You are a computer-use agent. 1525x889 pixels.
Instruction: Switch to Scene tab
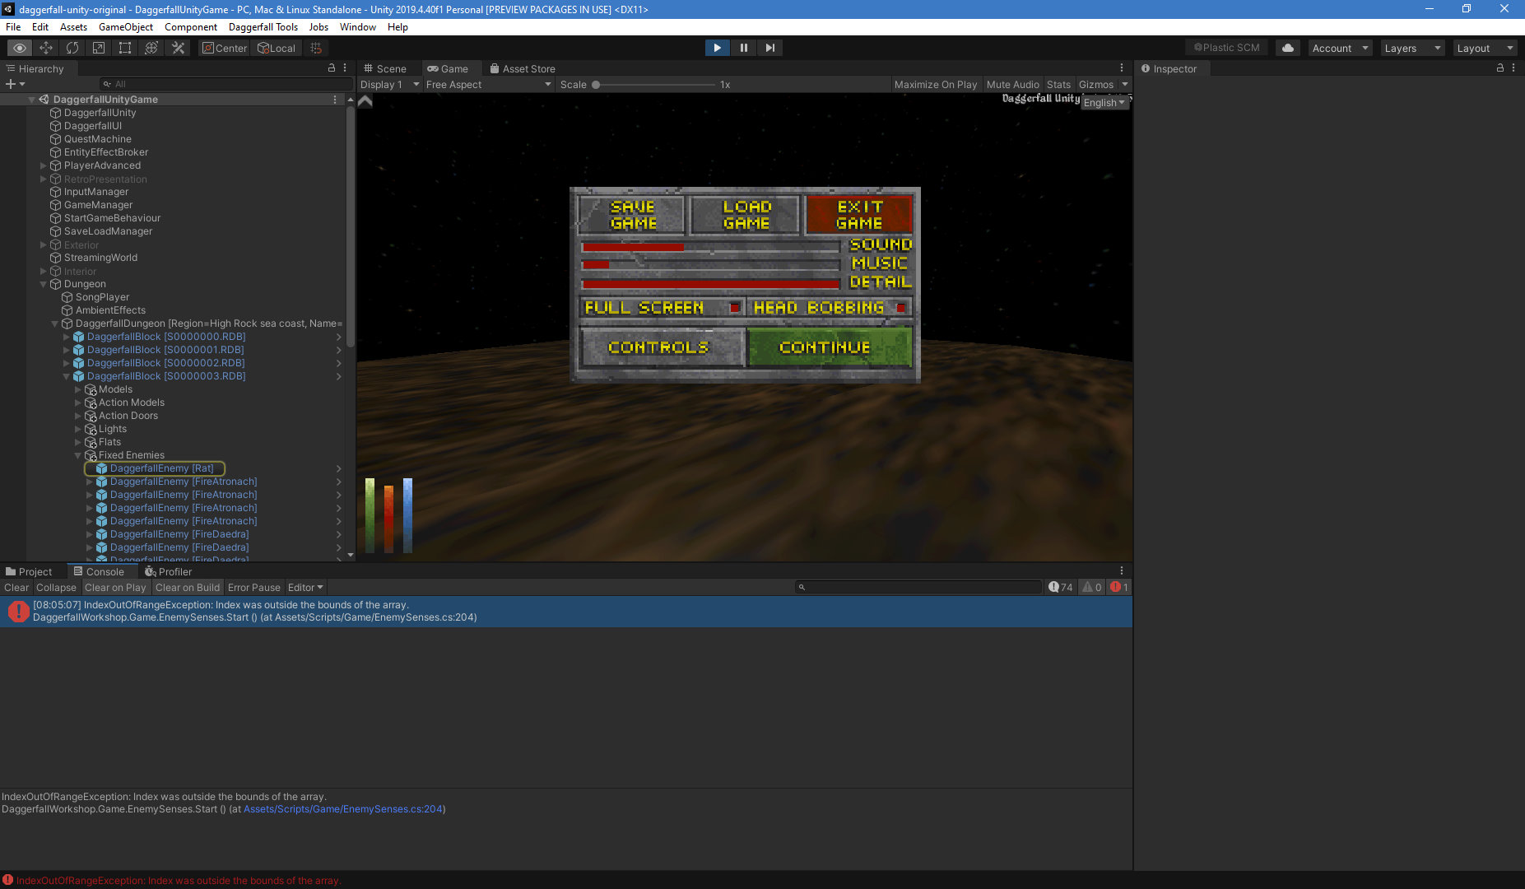[x=384, y=68]
